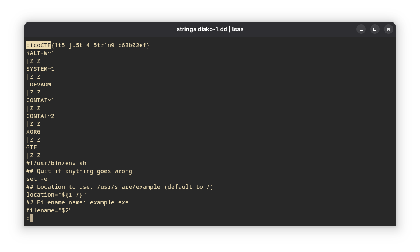
Task: Click the '#!/usr/bin/env sh' shebang line
Action: (56, 163)
